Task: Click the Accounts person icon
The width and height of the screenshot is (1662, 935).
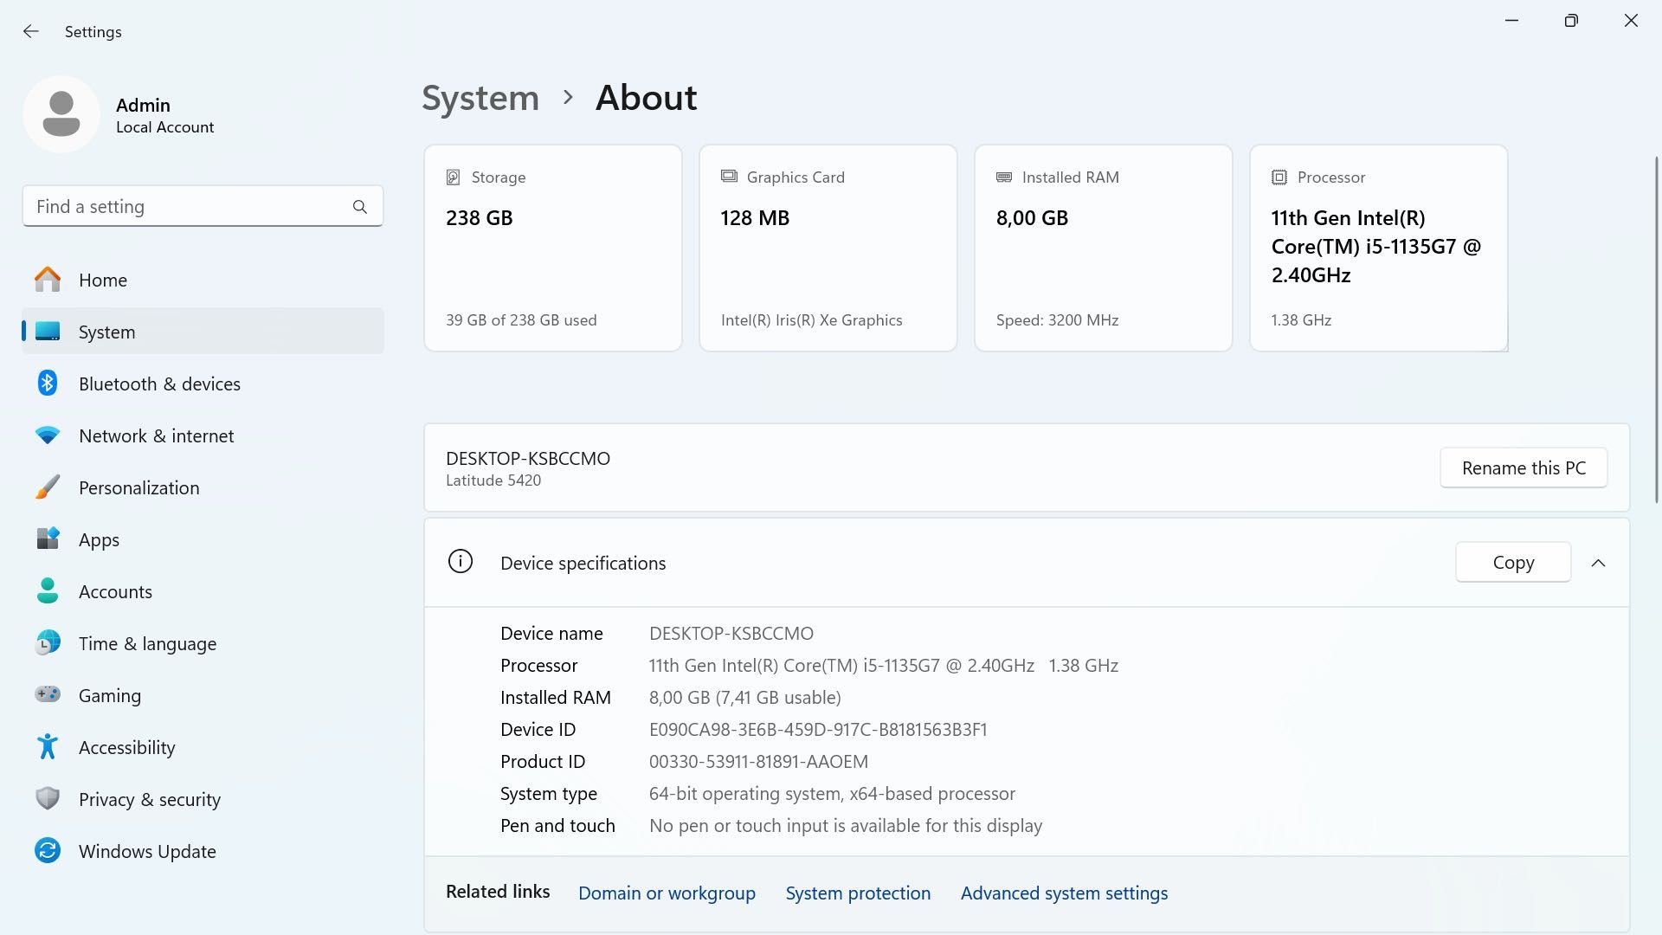Action: click(48, 591)
